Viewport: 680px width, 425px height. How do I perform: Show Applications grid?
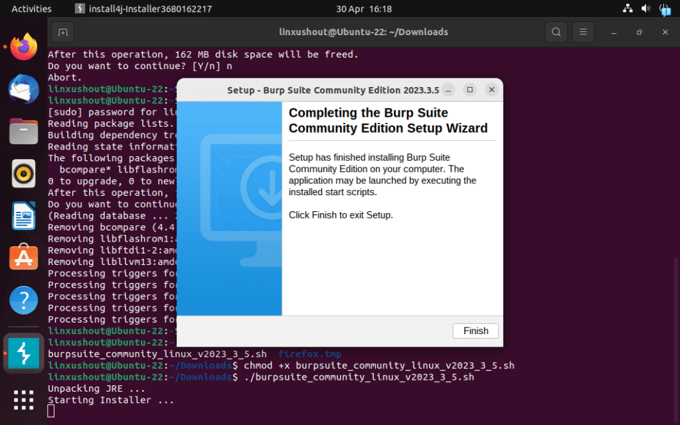click(24, 400)
